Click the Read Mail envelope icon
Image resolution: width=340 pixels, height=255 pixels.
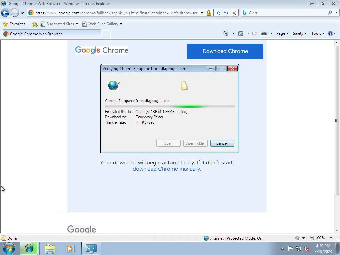point(255,33)
